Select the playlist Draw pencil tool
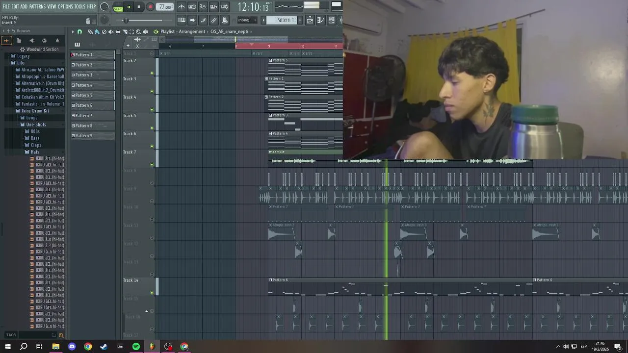628x353 pixels. pyautogui.click(x=90, y=31)
